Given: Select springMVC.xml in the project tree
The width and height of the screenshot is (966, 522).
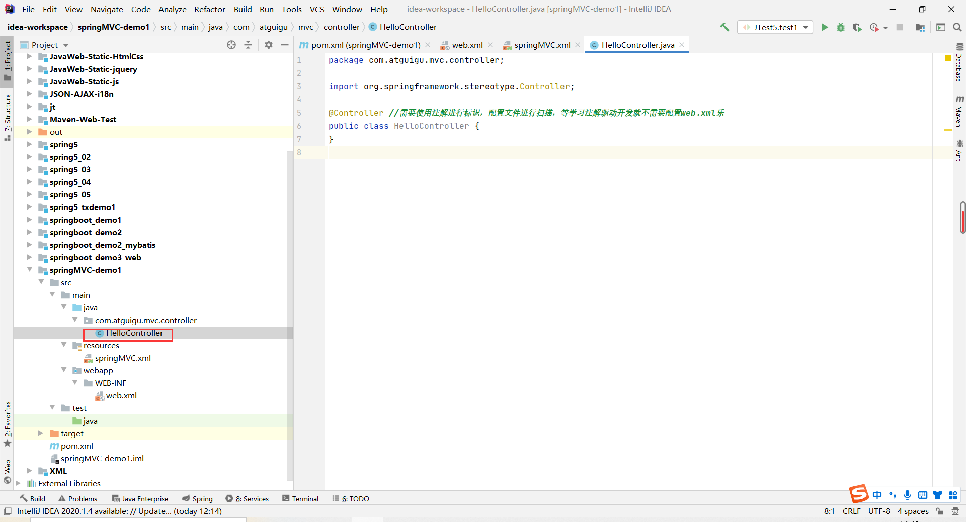Looking at the screenshot, I should click(x=123, y=358).
